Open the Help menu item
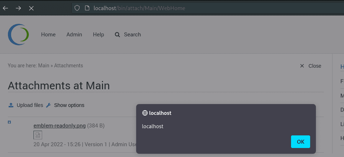This screenshot has height=157, width=344. coord(98,35)
